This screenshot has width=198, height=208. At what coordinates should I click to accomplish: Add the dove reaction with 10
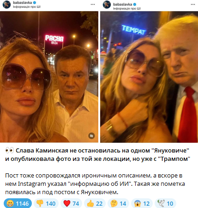(165, 203)
